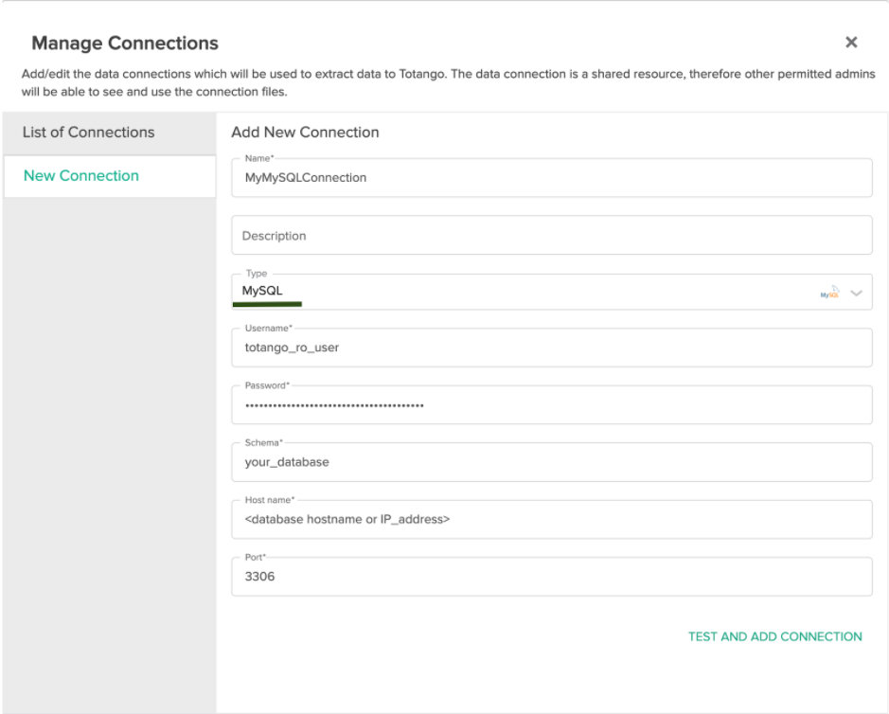Open the List of Connections tab

click(110, 133)
